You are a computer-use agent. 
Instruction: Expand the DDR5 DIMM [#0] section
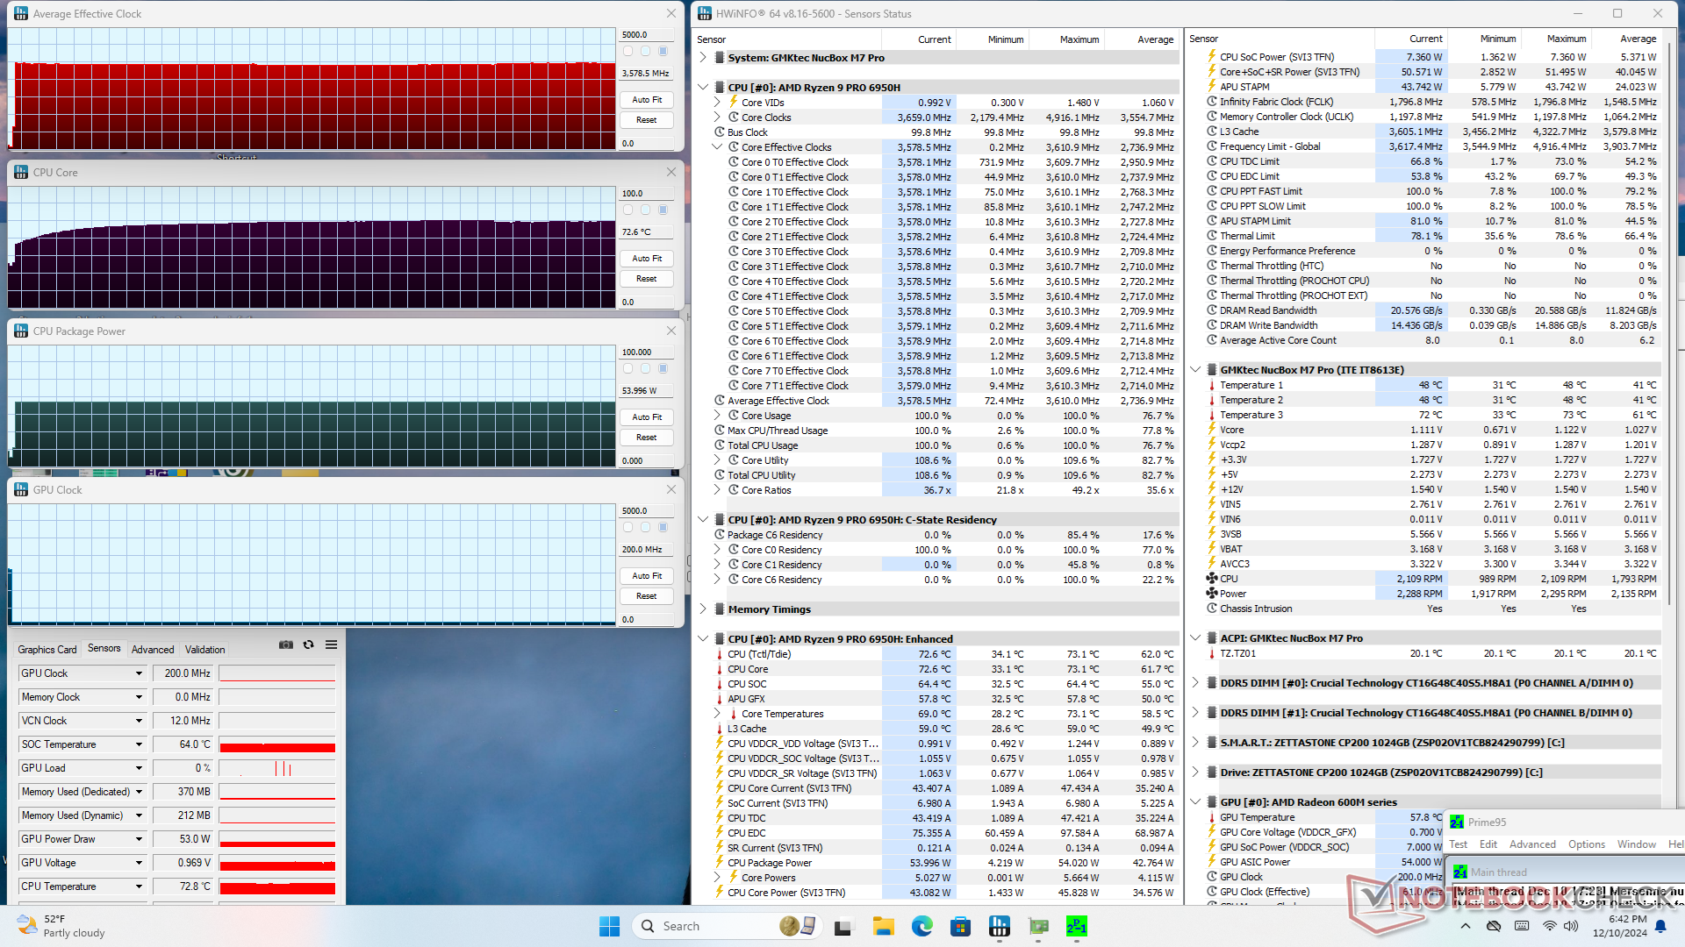pyautogui.click(x=1195, y=683)
